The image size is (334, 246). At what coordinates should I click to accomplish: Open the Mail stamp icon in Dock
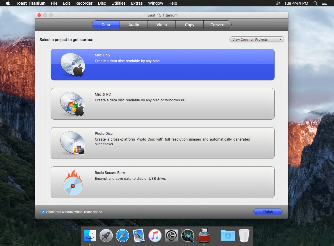tap(139, 236)
